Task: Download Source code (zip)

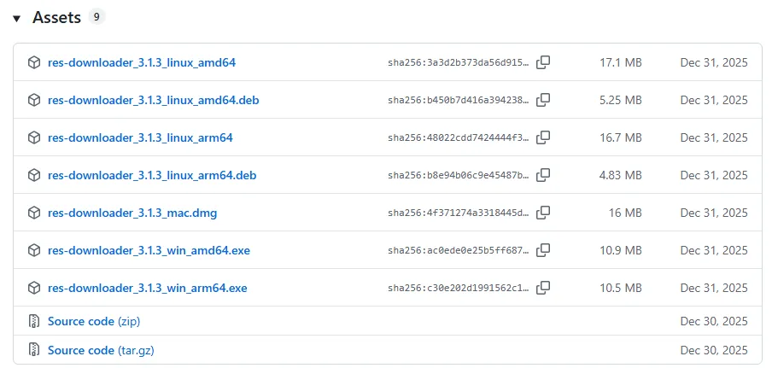Action: tap(94, 322)
